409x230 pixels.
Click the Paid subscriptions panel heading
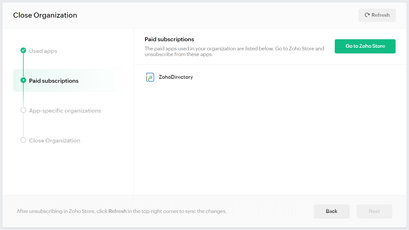(x=169, y=39)
